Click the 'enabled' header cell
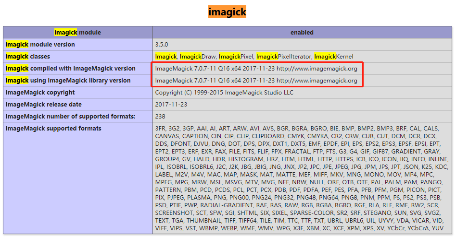 click(302, 32)
